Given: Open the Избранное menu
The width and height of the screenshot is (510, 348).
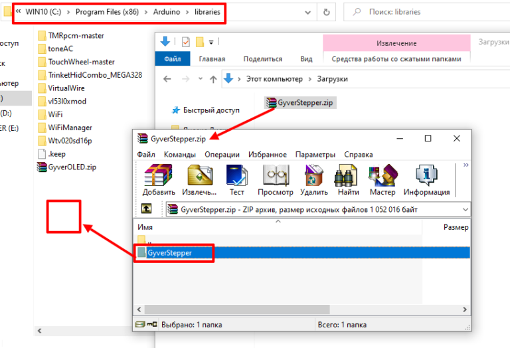Looking at the screenshot, I should (268, 154).
